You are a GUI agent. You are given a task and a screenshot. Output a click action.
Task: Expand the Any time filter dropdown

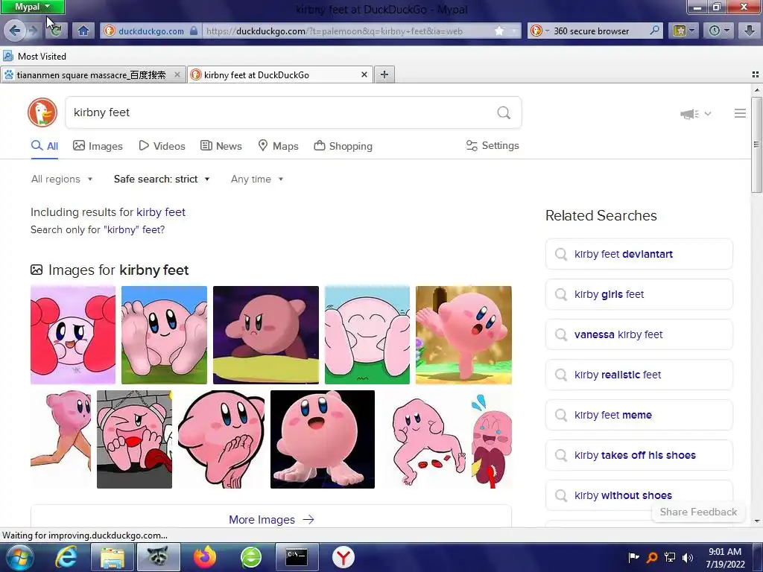click(257, 179)
